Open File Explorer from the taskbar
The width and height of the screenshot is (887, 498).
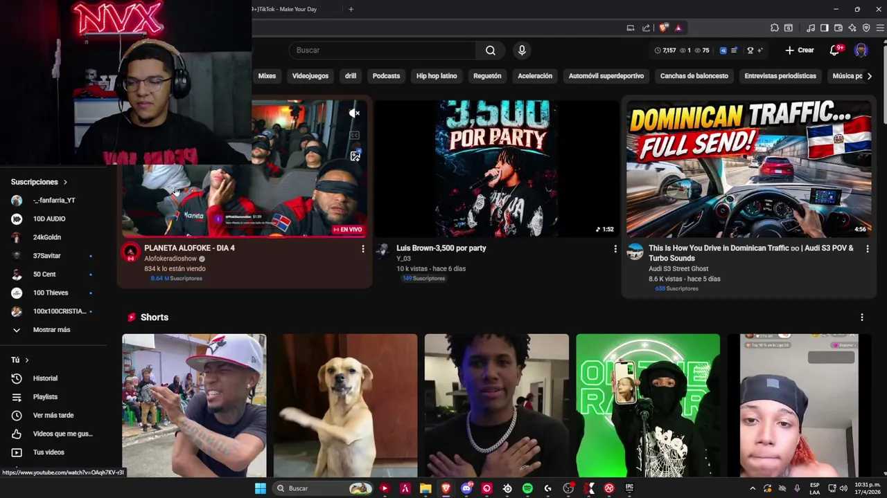tap(425, 488)
